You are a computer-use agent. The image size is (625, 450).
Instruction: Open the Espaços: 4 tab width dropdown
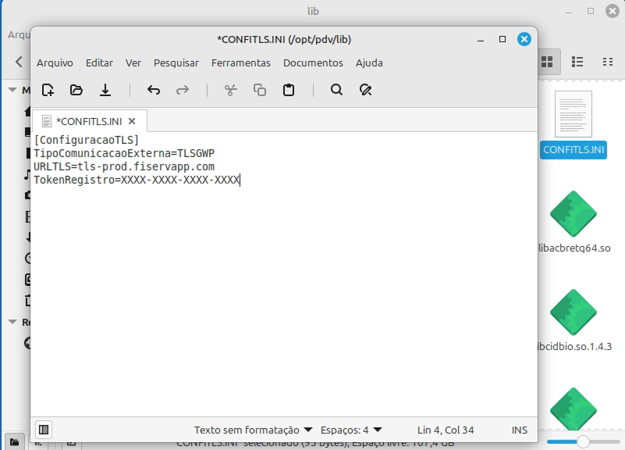pyautogui.click(x=351, y=430)
